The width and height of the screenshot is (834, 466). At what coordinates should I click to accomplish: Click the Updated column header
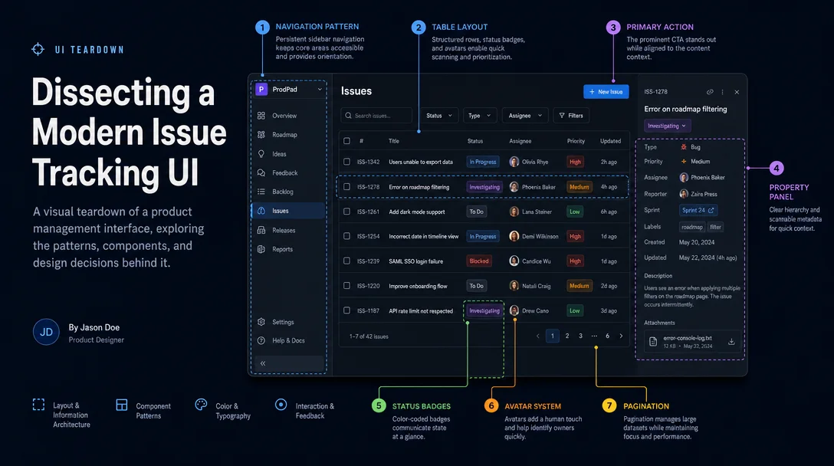tap(611, 141)
